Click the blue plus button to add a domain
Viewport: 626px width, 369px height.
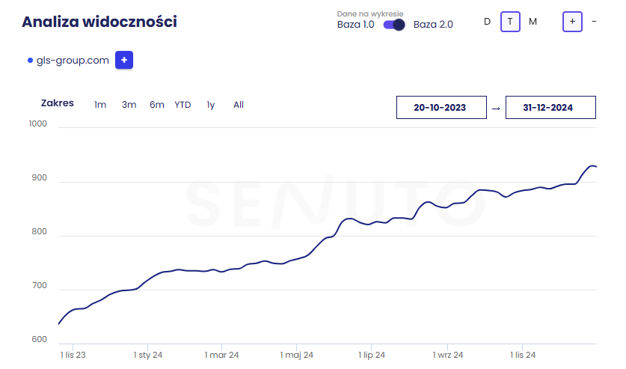point(124,60)
